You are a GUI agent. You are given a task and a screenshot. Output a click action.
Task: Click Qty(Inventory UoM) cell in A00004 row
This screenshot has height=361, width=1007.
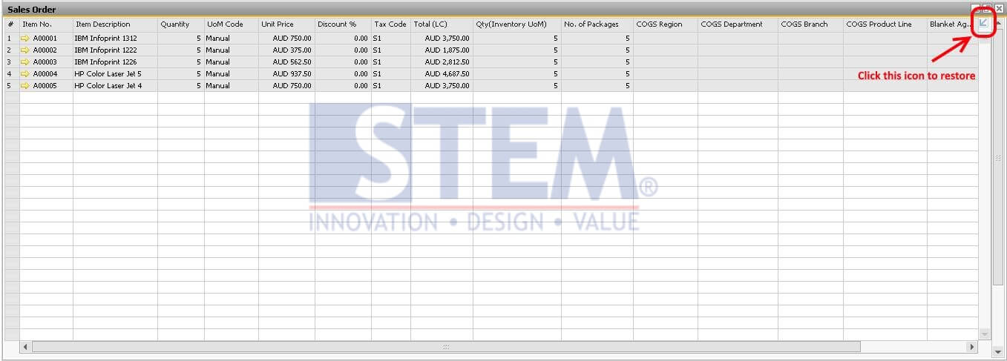pyautogui.click(x=516, y=74)
